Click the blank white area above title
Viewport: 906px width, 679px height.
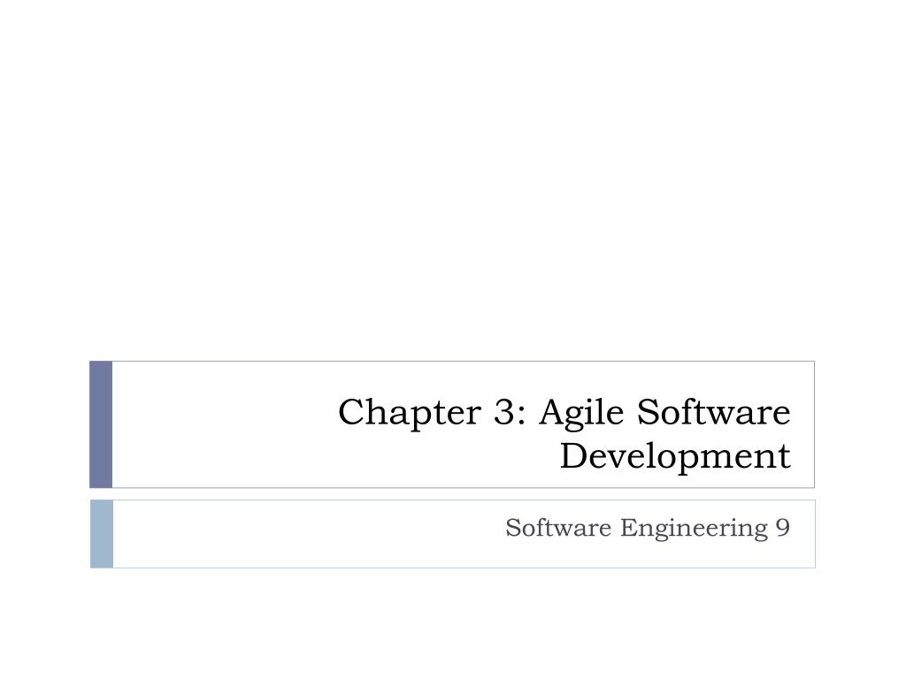pos(453,177)
